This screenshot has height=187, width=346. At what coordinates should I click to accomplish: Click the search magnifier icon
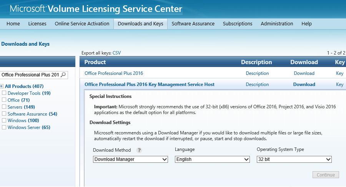pyautogui.click(x=63, y=75)
